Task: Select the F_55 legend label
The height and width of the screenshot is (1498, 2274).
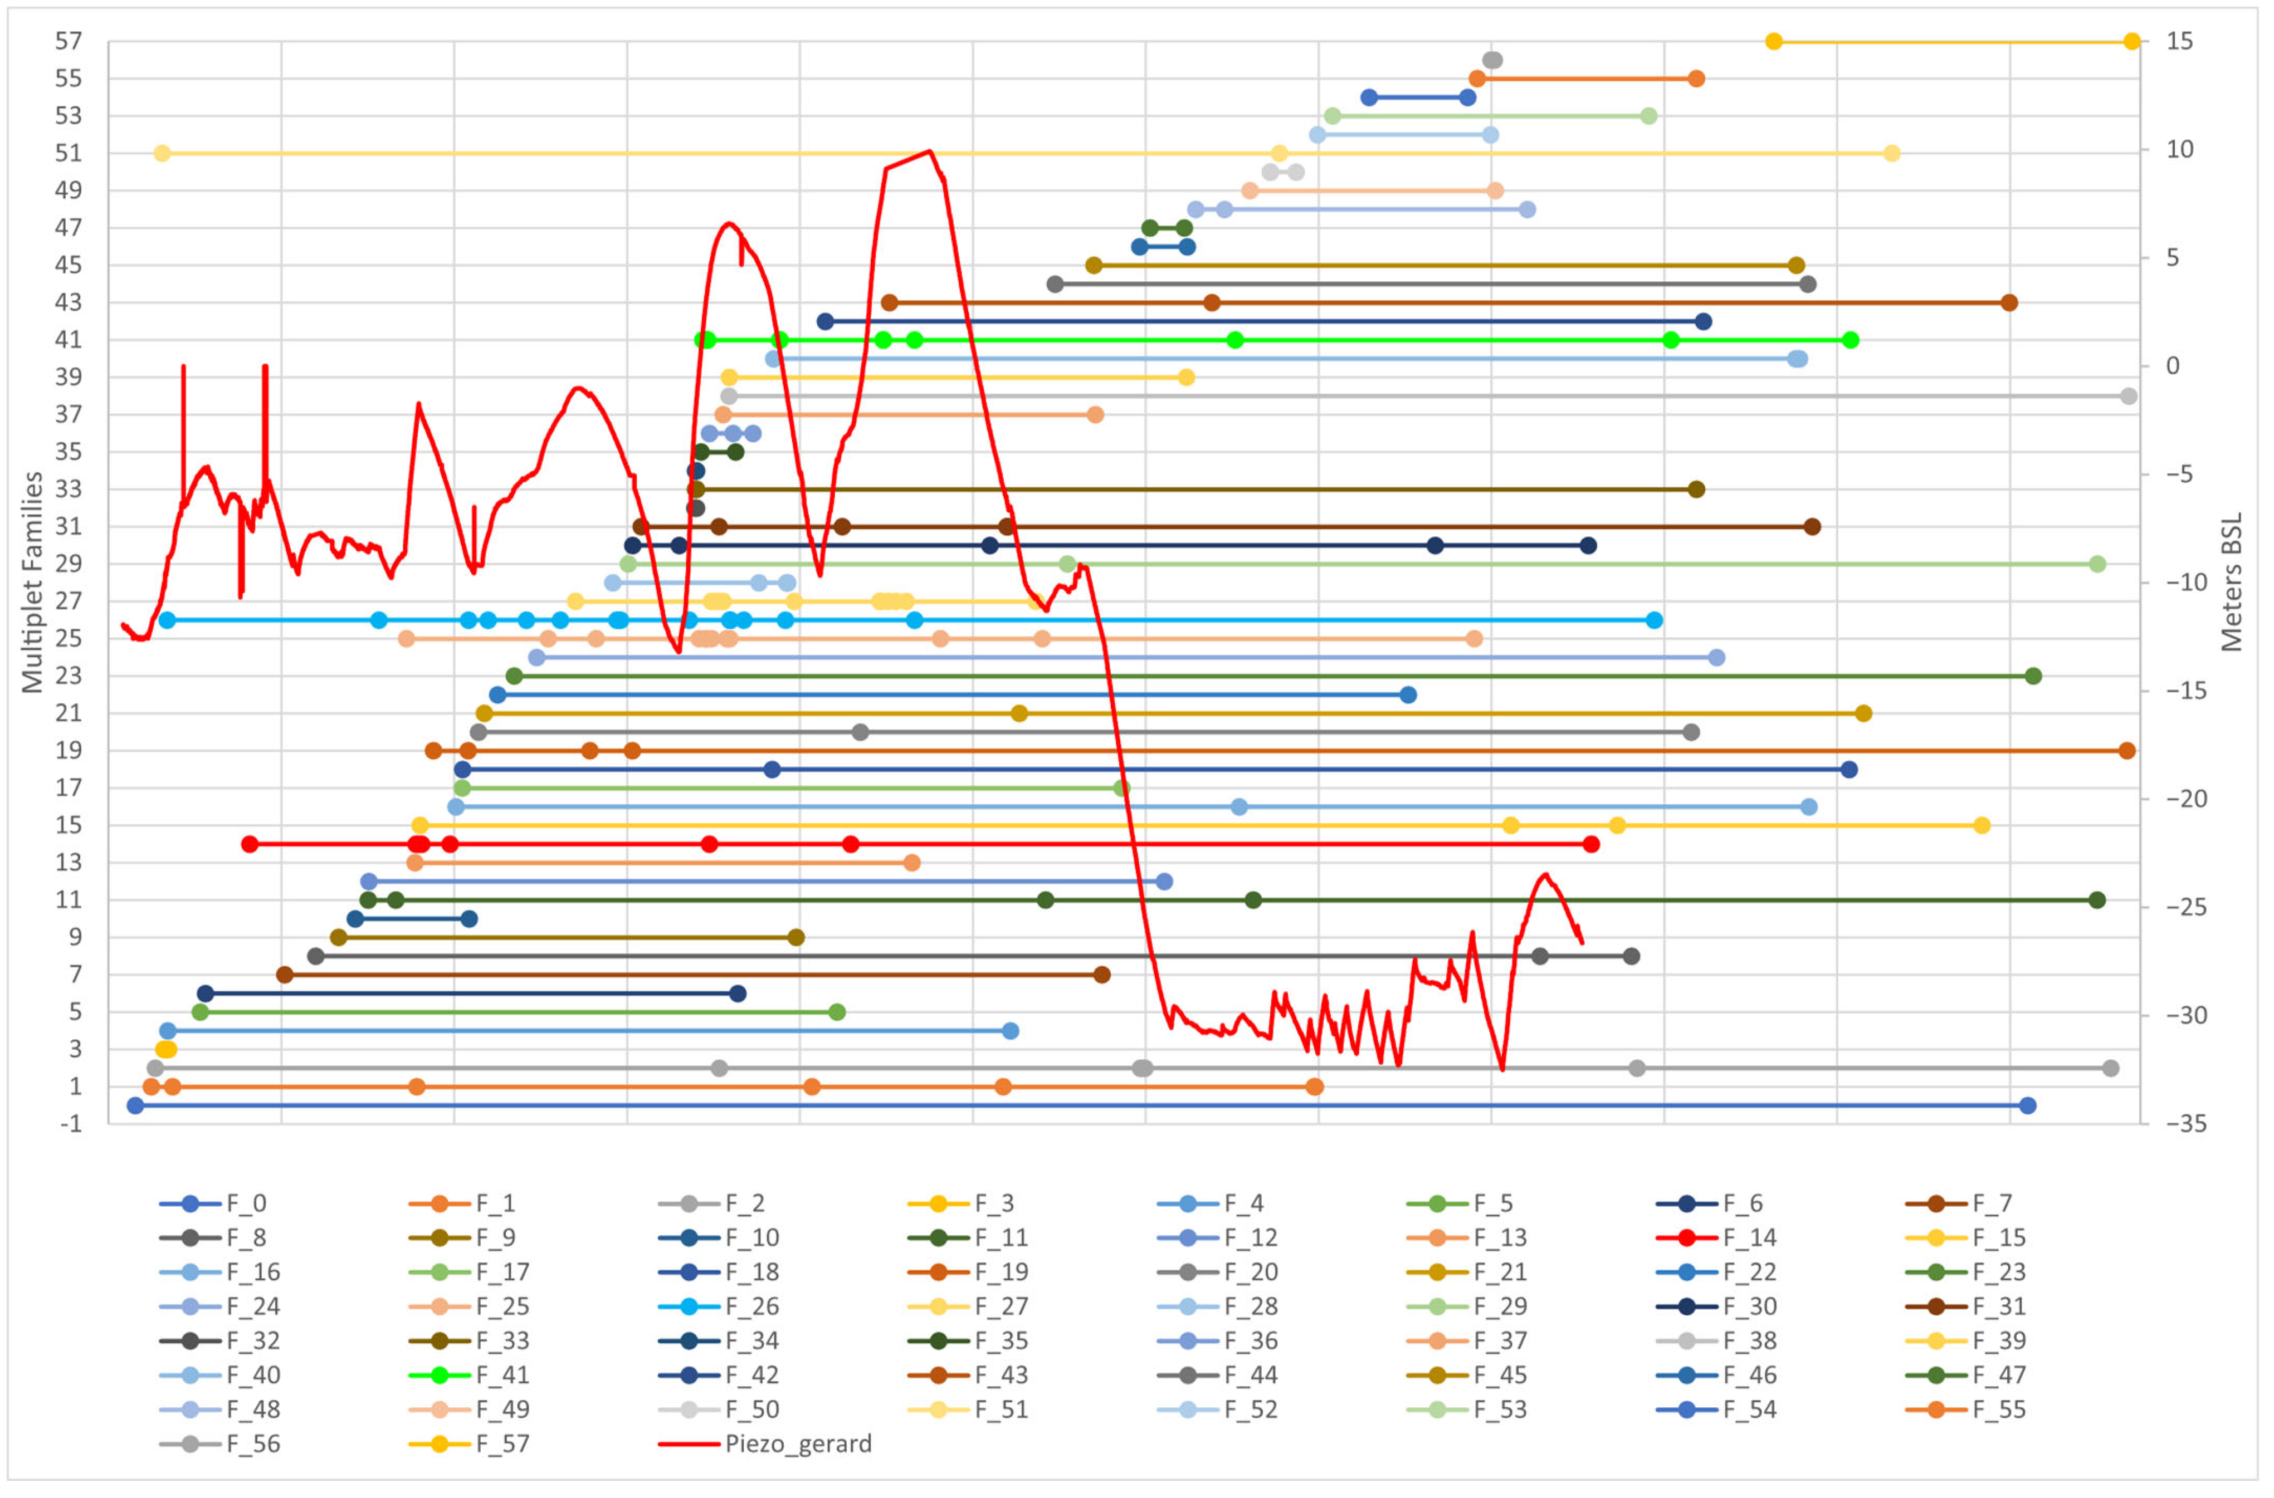Action: 1999,1410
